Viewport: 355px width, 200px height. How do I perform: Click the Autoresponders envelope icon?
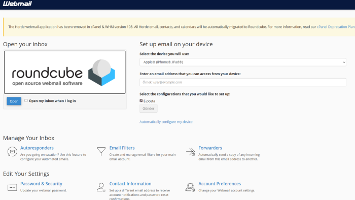pyautogui.click(x=12, y=151)
